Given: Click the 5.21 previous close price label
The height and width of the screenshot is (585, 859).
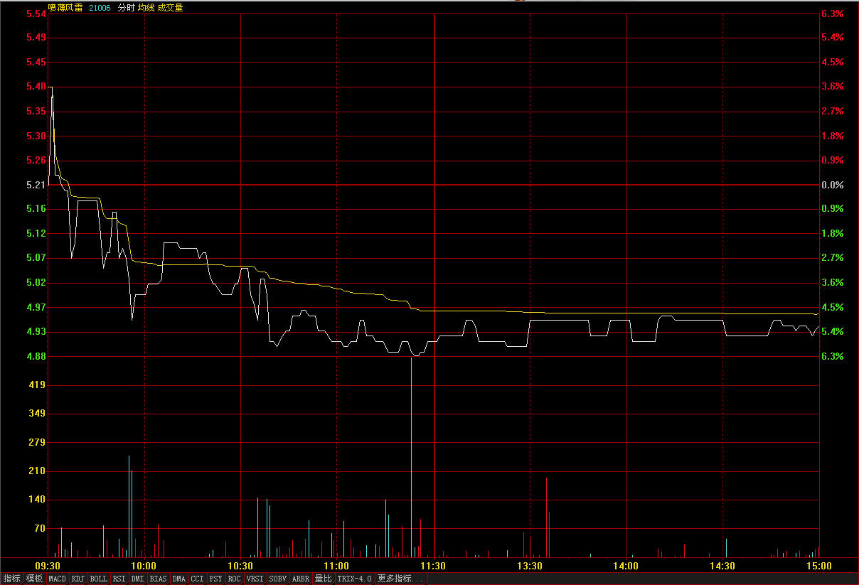Looking at the screenshot, I should click(x=36, y=185).
